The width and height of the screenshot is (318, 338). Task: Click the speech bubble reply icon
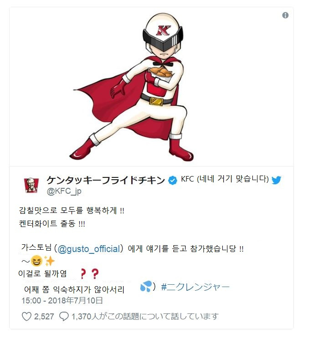[64, 317]
